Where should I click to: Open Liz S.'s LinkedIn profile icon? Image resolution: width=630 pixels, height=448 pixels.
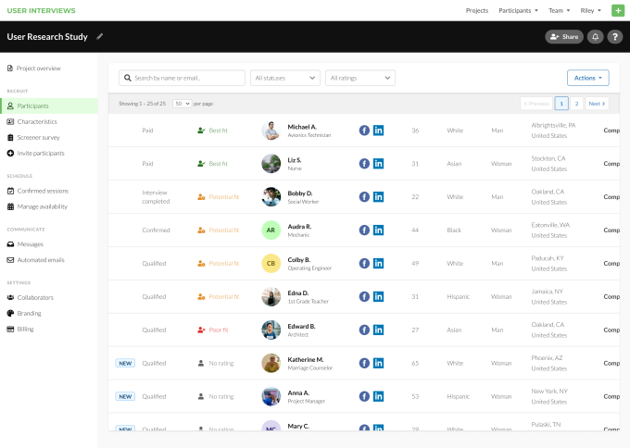tap(378, 164)
